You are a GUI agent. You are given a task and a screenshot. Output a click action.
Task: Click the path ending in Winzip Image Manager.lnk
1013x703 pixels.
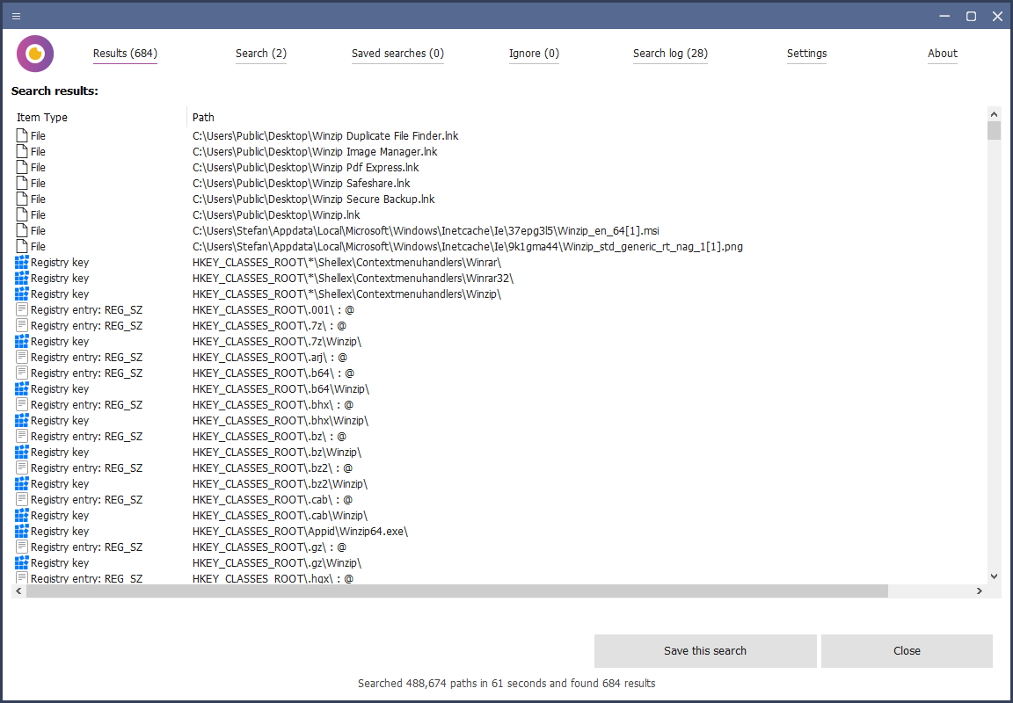click(x=316, y=152)
